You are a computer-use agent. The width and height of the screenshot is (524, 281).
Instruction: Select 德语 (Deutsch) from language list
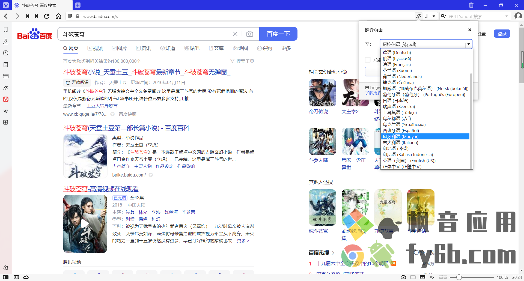425,52
